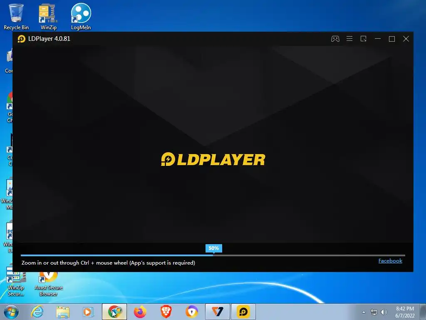Switch to the black V7 app in the taskbar
The image size is (426, 320).
(x=217, y=312)
